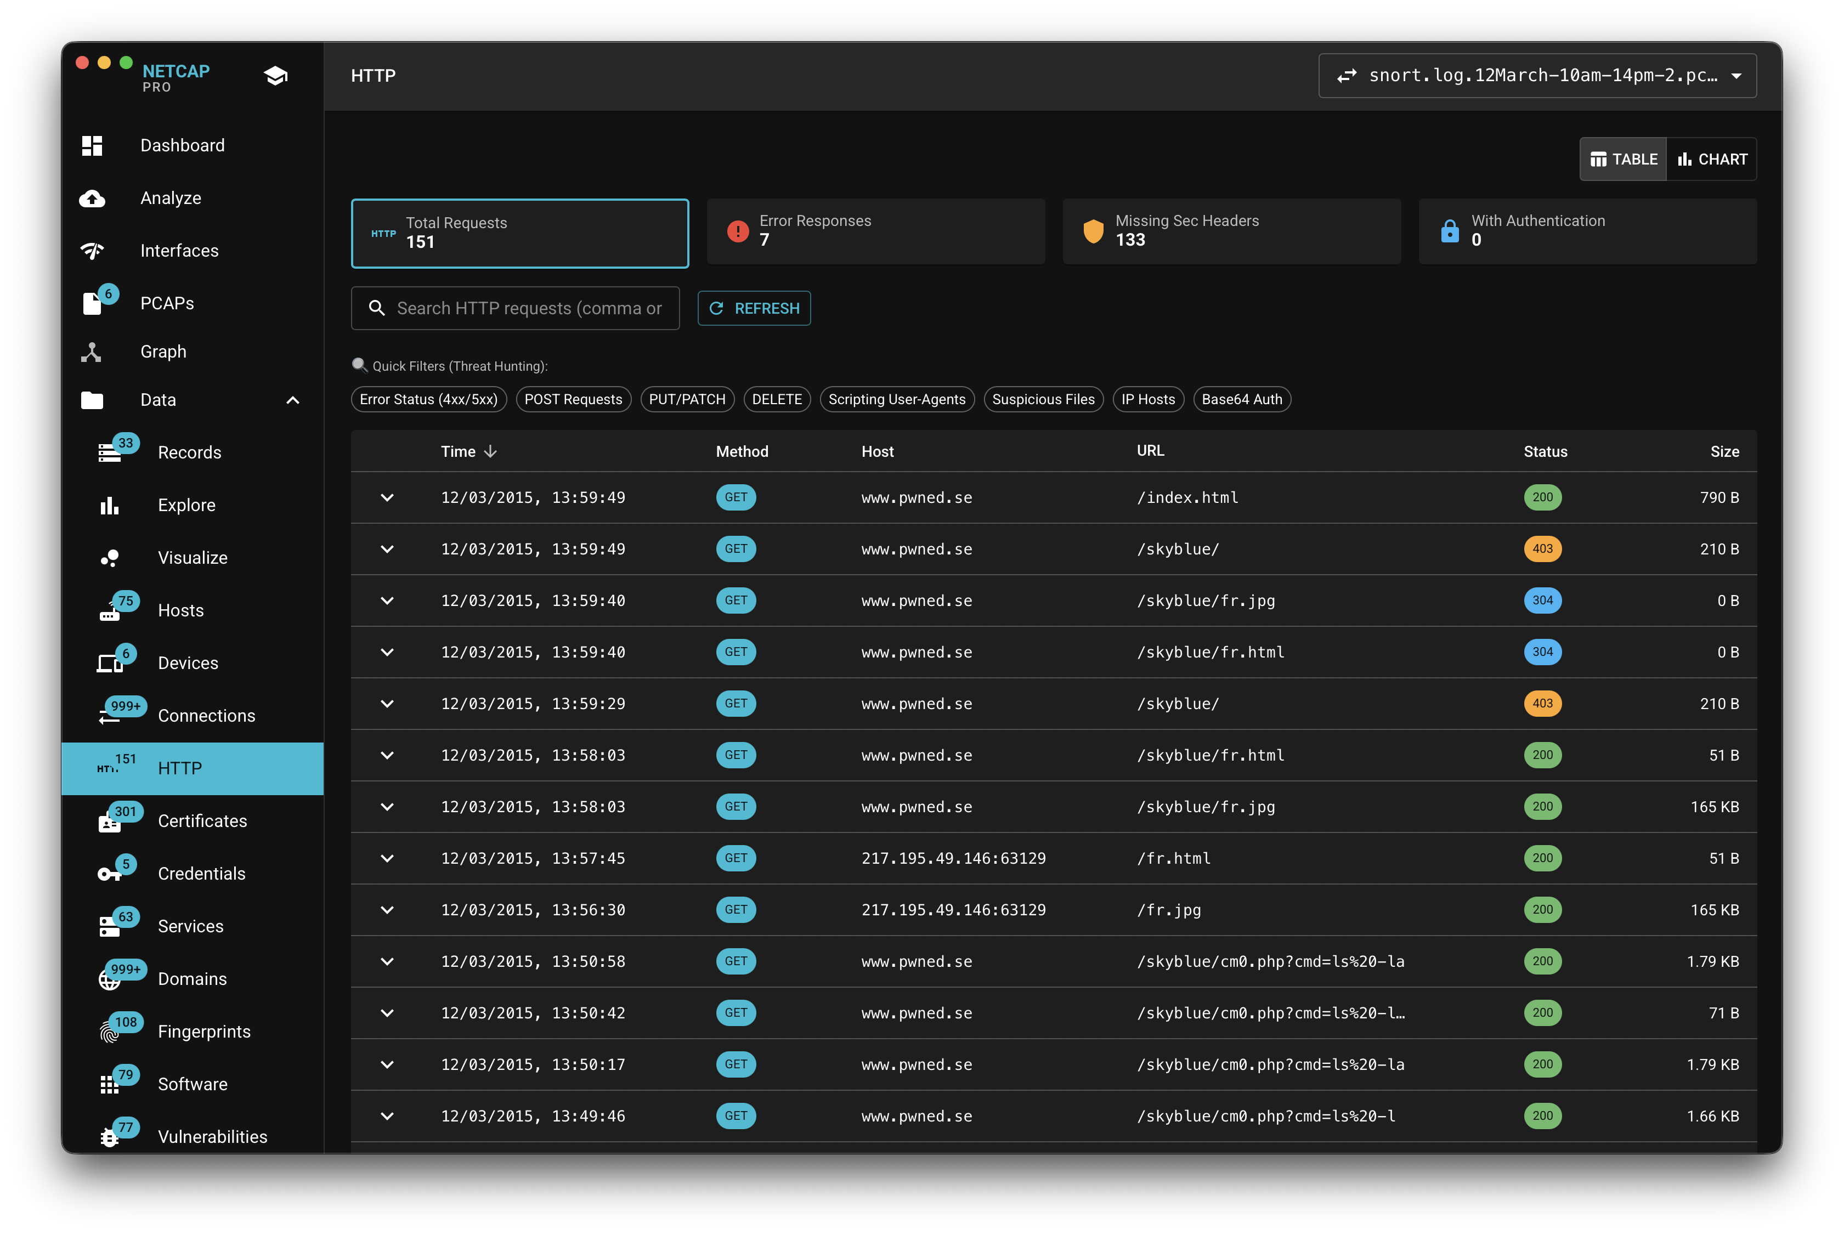Open the snort.log capture file dropdown
This screenshot has width=1844, height=1235.
tap(1537, 76)
